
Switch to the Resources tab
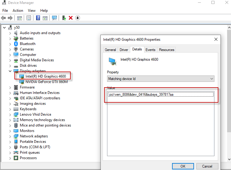click(167, 50)
